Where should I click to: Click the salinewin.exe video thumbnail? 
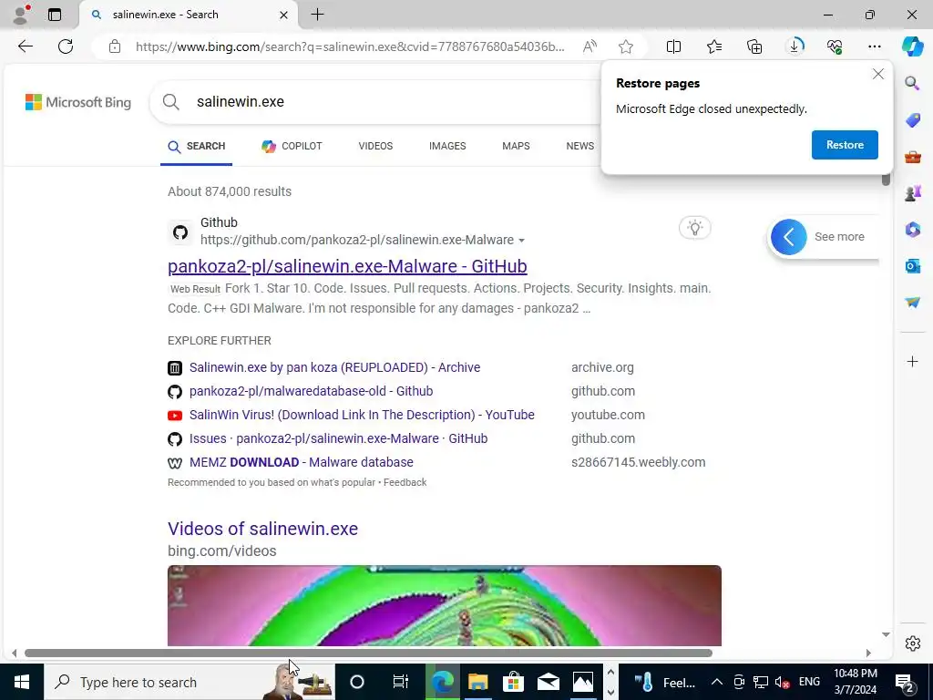point(445,605)
